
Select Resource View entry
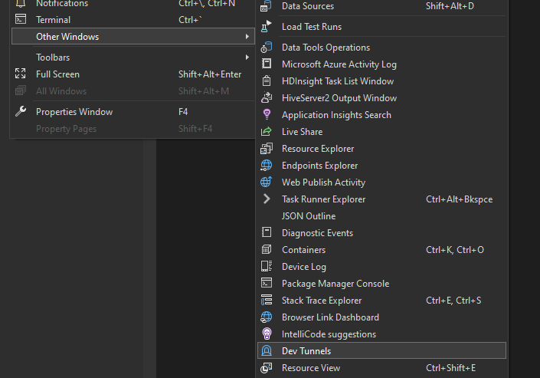pyautogui.click(x=310, y=368)
